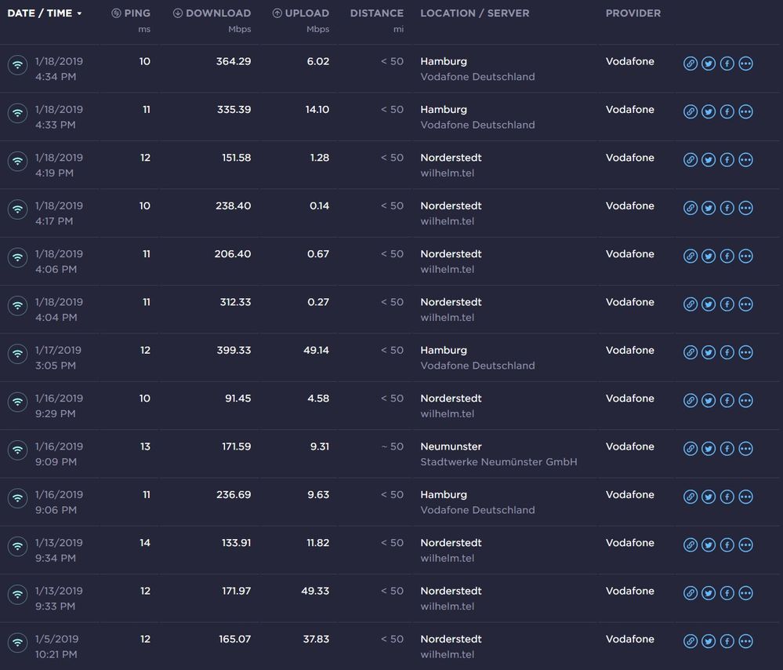
Task: Open more options for 1/18/2019 4:34 PM result
Action: point(745,64)
